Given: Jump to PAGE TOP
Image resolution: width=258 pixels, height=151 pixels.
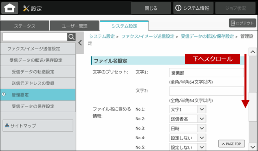Looking at the screenshot, I should 232,144.
